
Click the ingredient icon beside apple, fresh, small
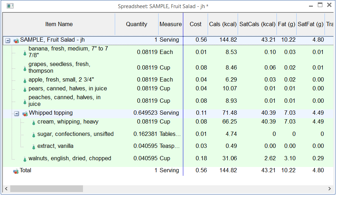coord(25,80)
